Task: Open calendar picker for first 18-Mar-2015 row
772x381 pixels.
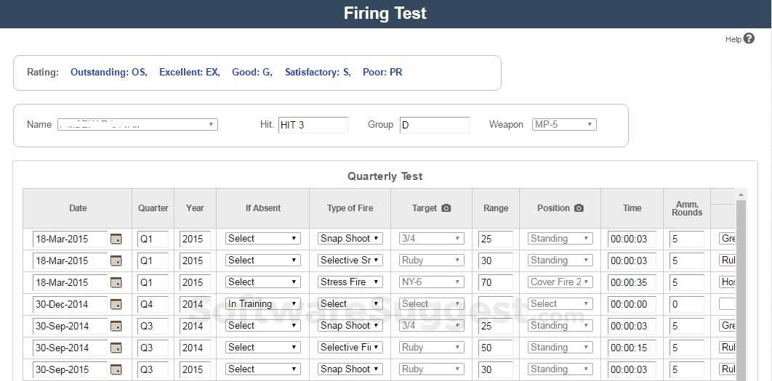Action: pos(116,239)
